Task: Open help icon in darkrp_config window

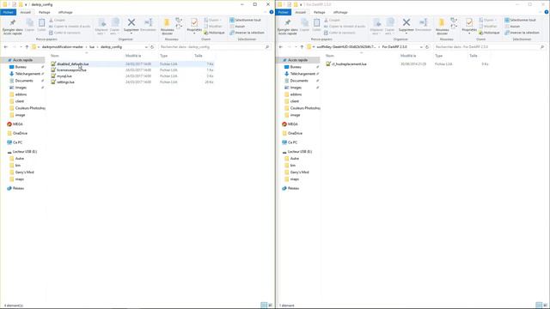Action: 272,12
